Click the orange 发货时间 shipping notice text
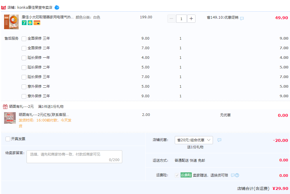 click(x=45, y=123)
